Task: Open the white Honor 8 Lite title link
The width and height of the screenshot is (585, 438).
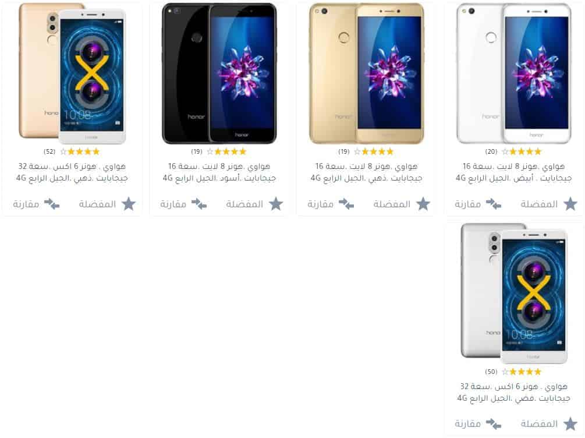Action: pos(514,172)
